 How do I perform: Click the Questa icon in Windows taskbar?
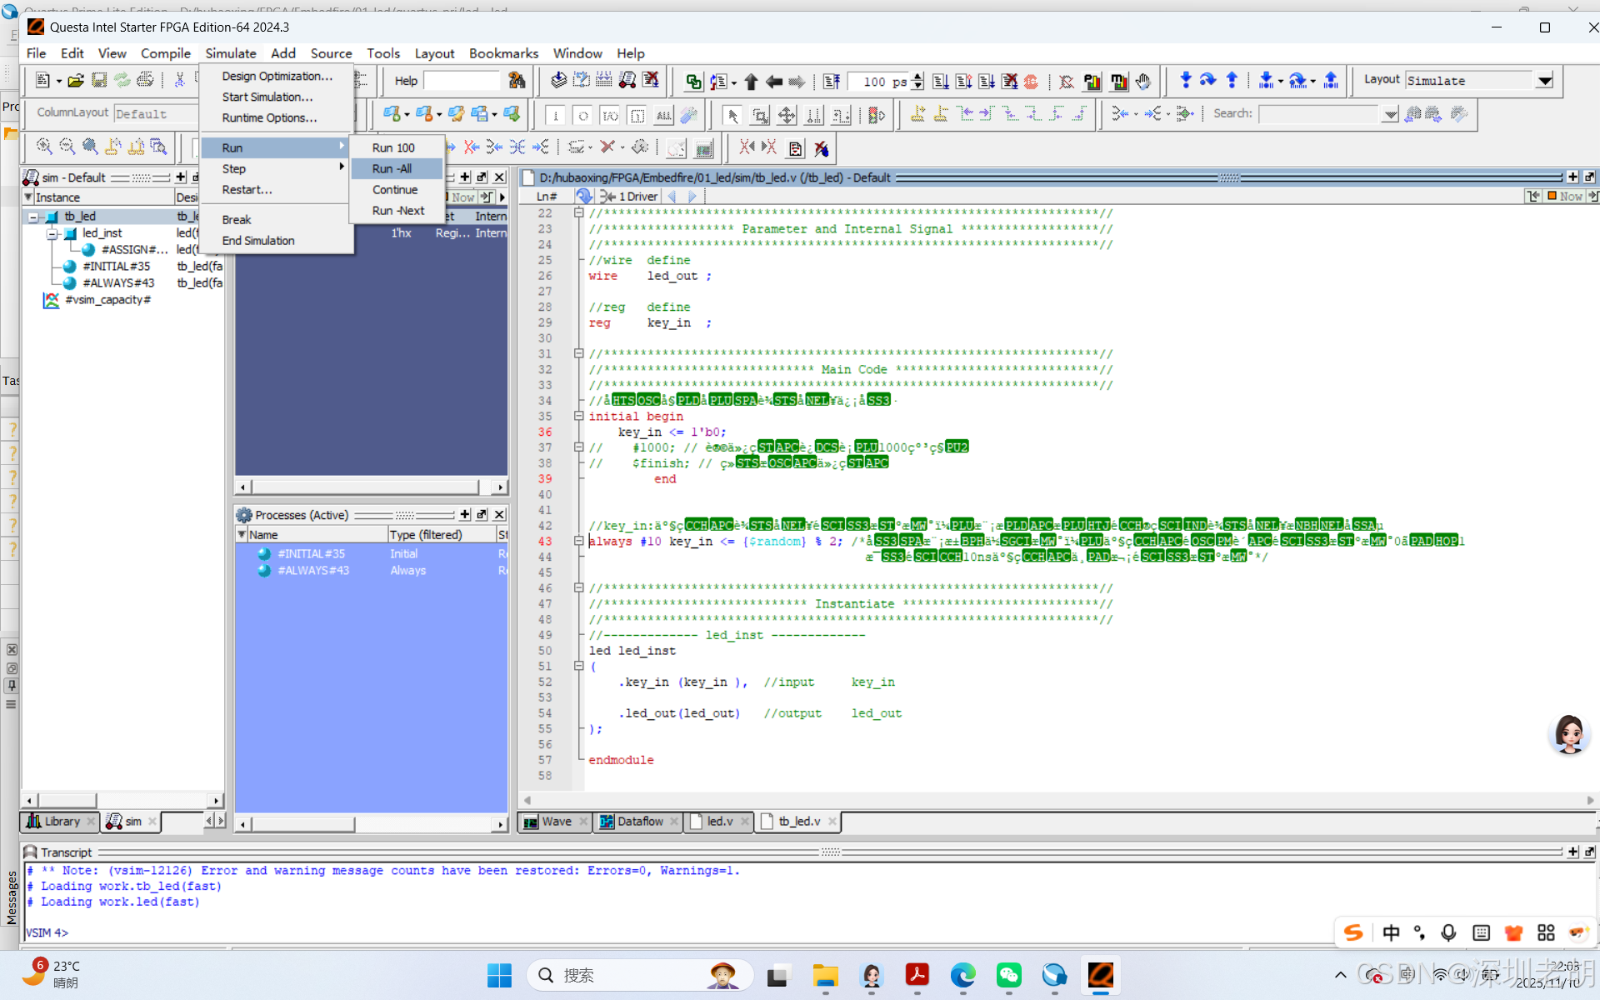[x=1100, y=975]
